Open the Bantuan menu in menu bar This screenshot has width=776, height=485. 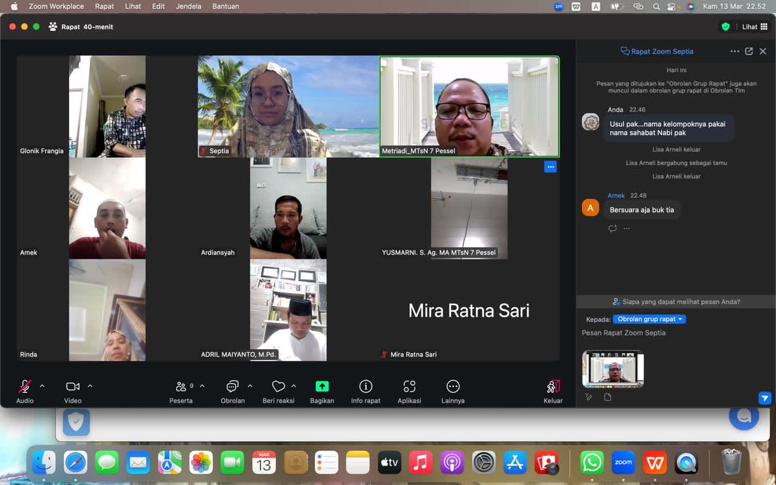(226, 6)
